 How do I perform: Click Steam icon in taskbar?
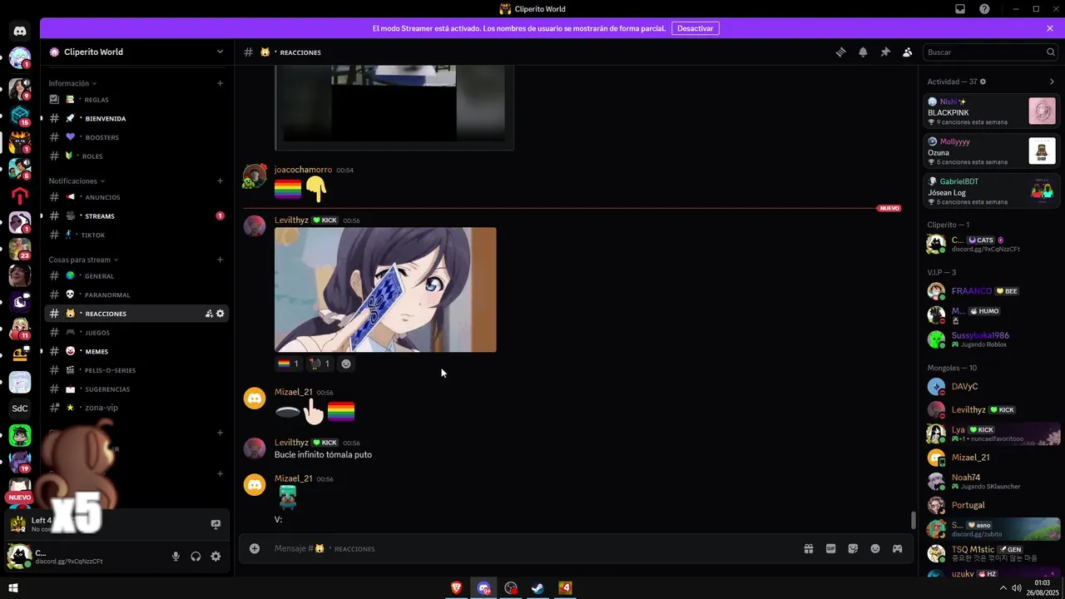click(538, 588)
